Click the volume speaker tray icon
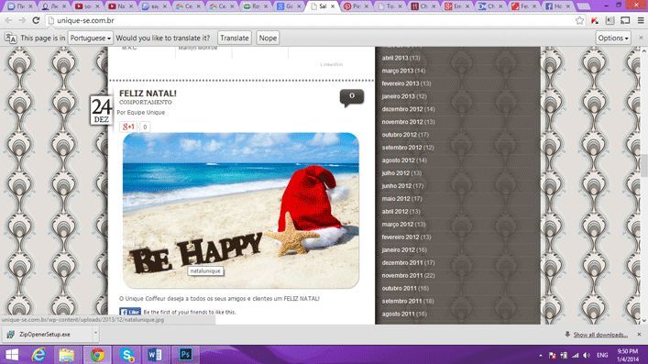This screenshot has height=364, width=648. (587, 356)
